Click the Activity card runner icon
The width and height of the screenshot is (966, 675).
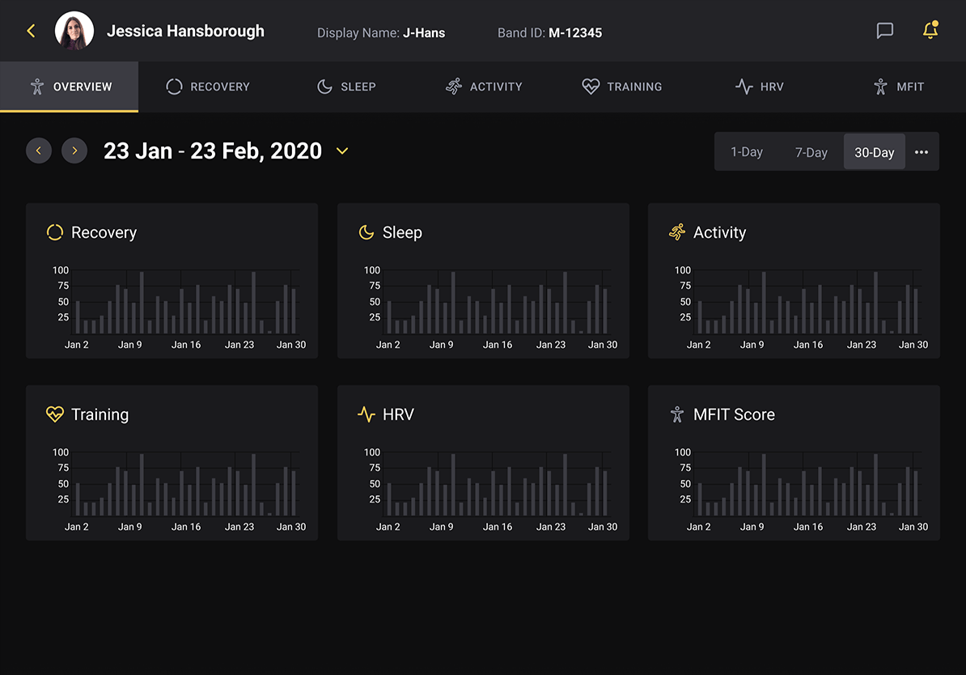677,233
